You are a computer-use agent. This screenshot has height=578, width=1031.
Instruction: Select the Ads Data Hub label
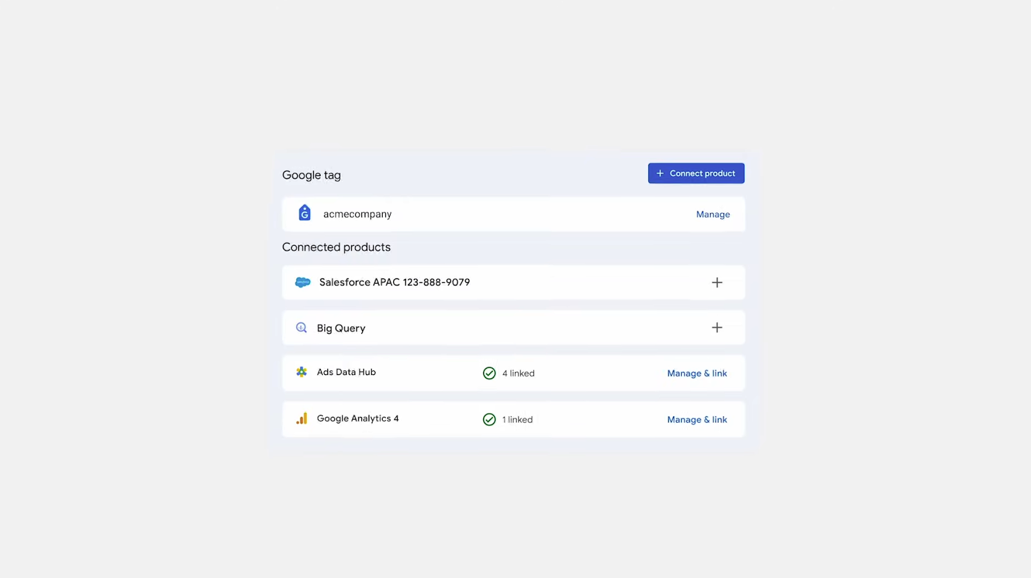point(346,372)
